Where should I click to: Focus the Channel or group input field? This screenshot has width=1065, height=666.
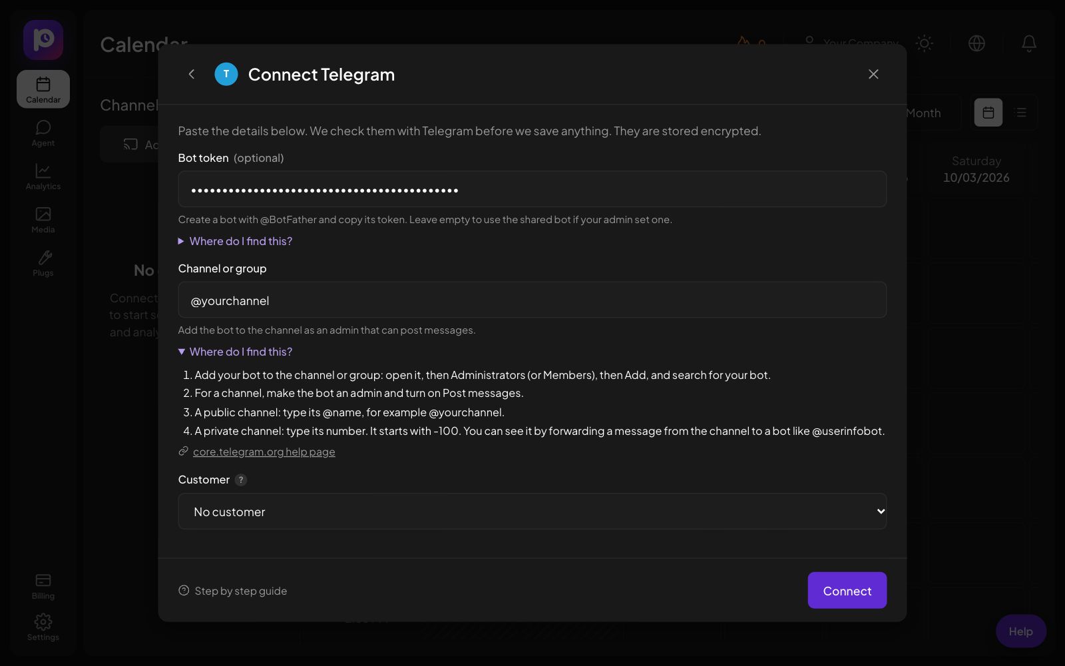click(x=532, y=300)
